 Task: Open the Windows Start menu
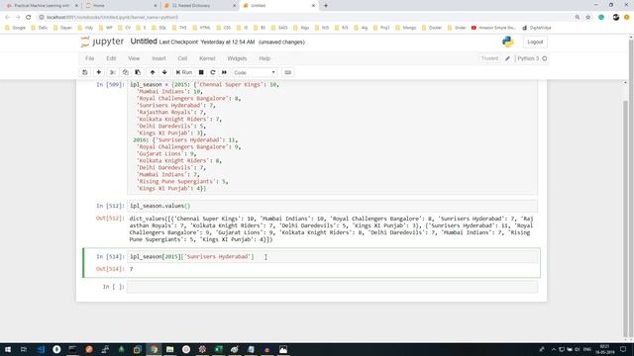coord(8,349)
